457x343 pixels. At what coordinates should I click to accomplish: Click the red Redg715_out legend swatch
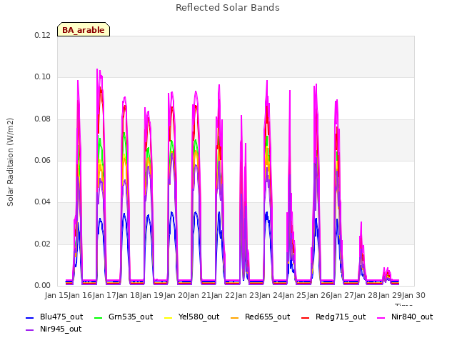(305, 317)
